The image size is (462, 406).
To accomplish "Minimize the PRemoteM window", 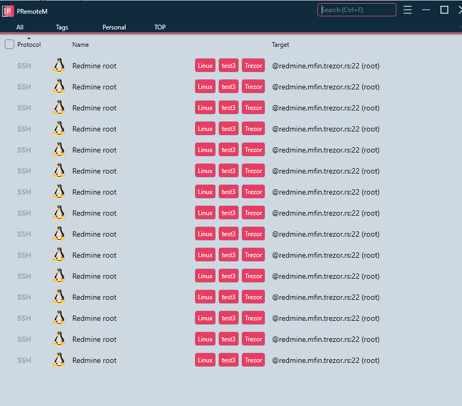I will point(426,10).
